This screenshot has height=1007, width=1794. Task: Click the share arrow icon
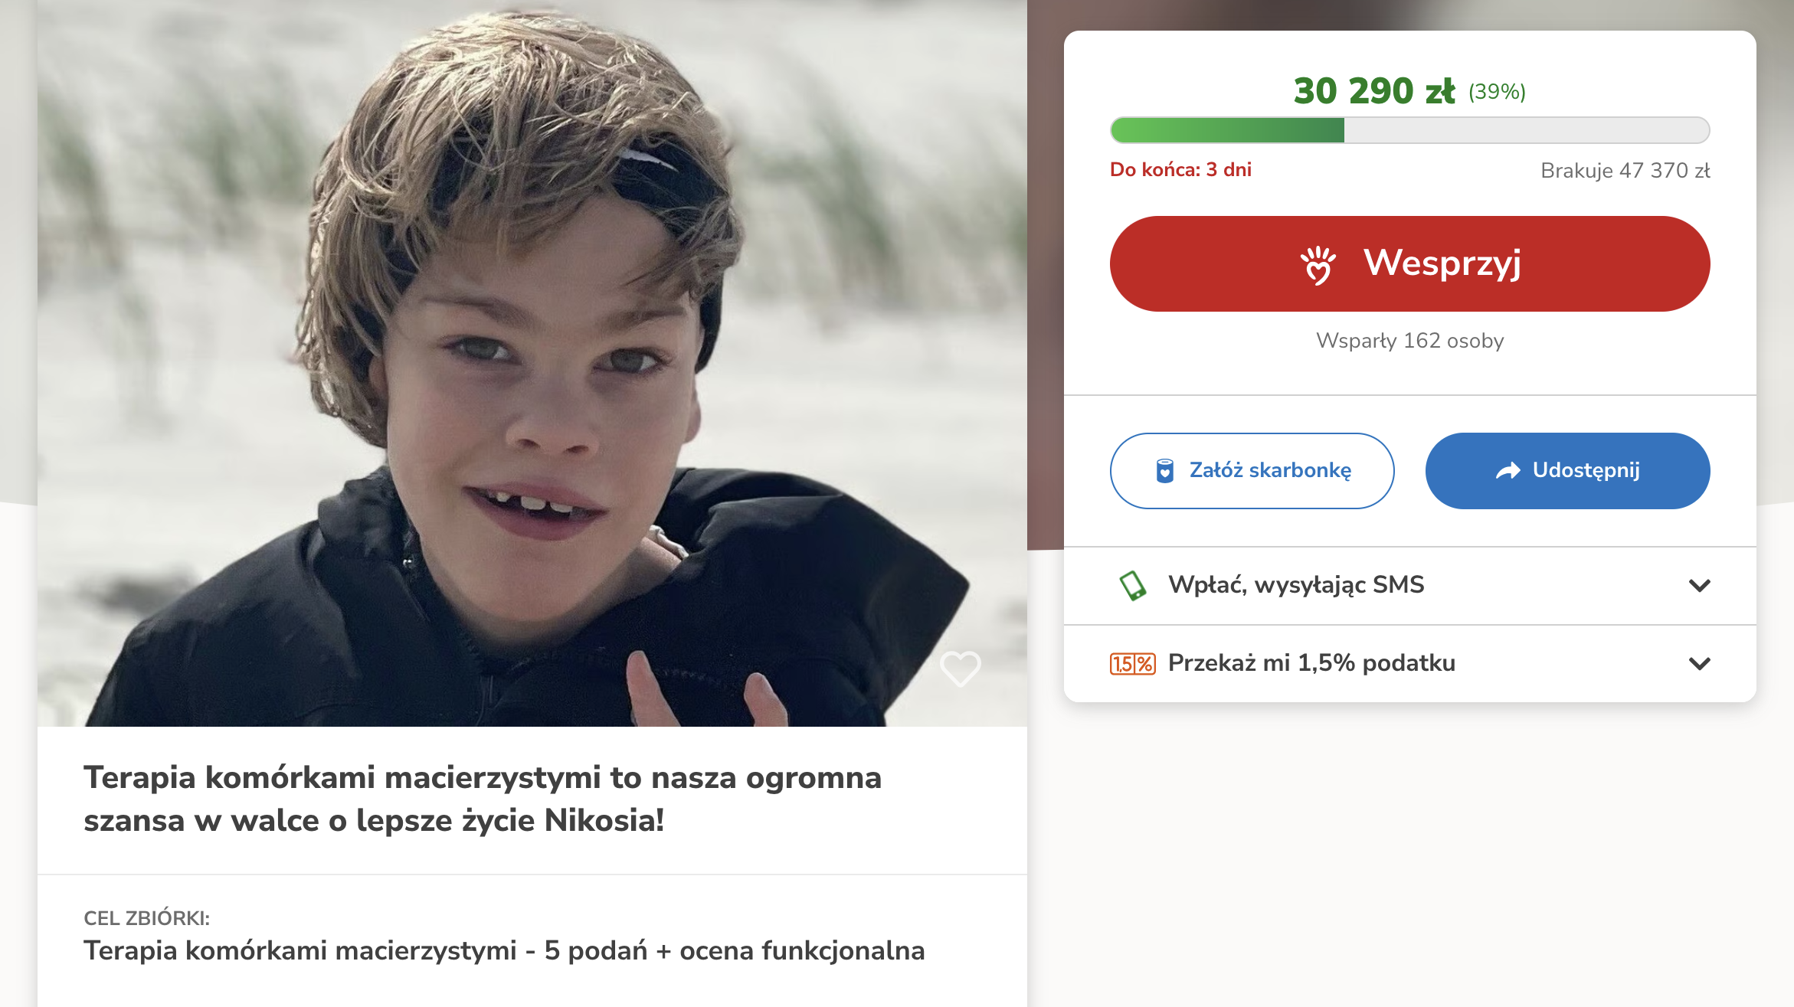[1508, 471]
